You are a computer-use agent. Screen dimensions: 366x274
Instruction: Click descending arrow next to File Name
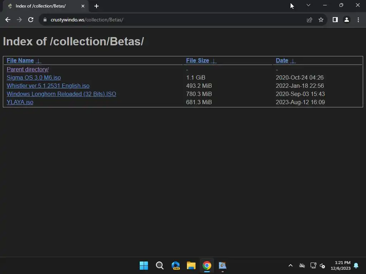click(x=38, y=61)
